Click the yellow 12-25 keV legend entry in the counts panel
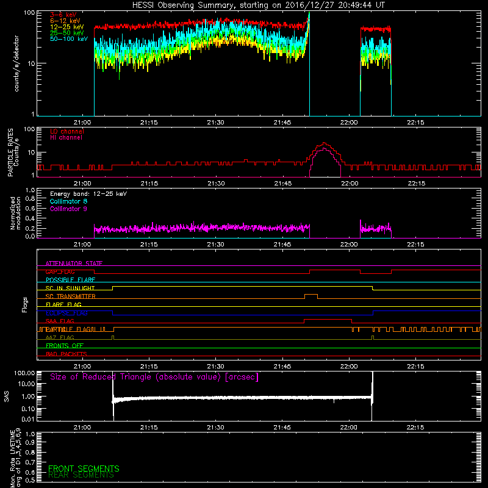 click(x=67, y=27)
